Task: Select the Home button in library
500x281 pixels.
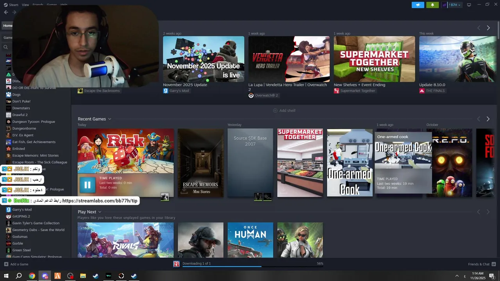Action: [x=8, y=26]
